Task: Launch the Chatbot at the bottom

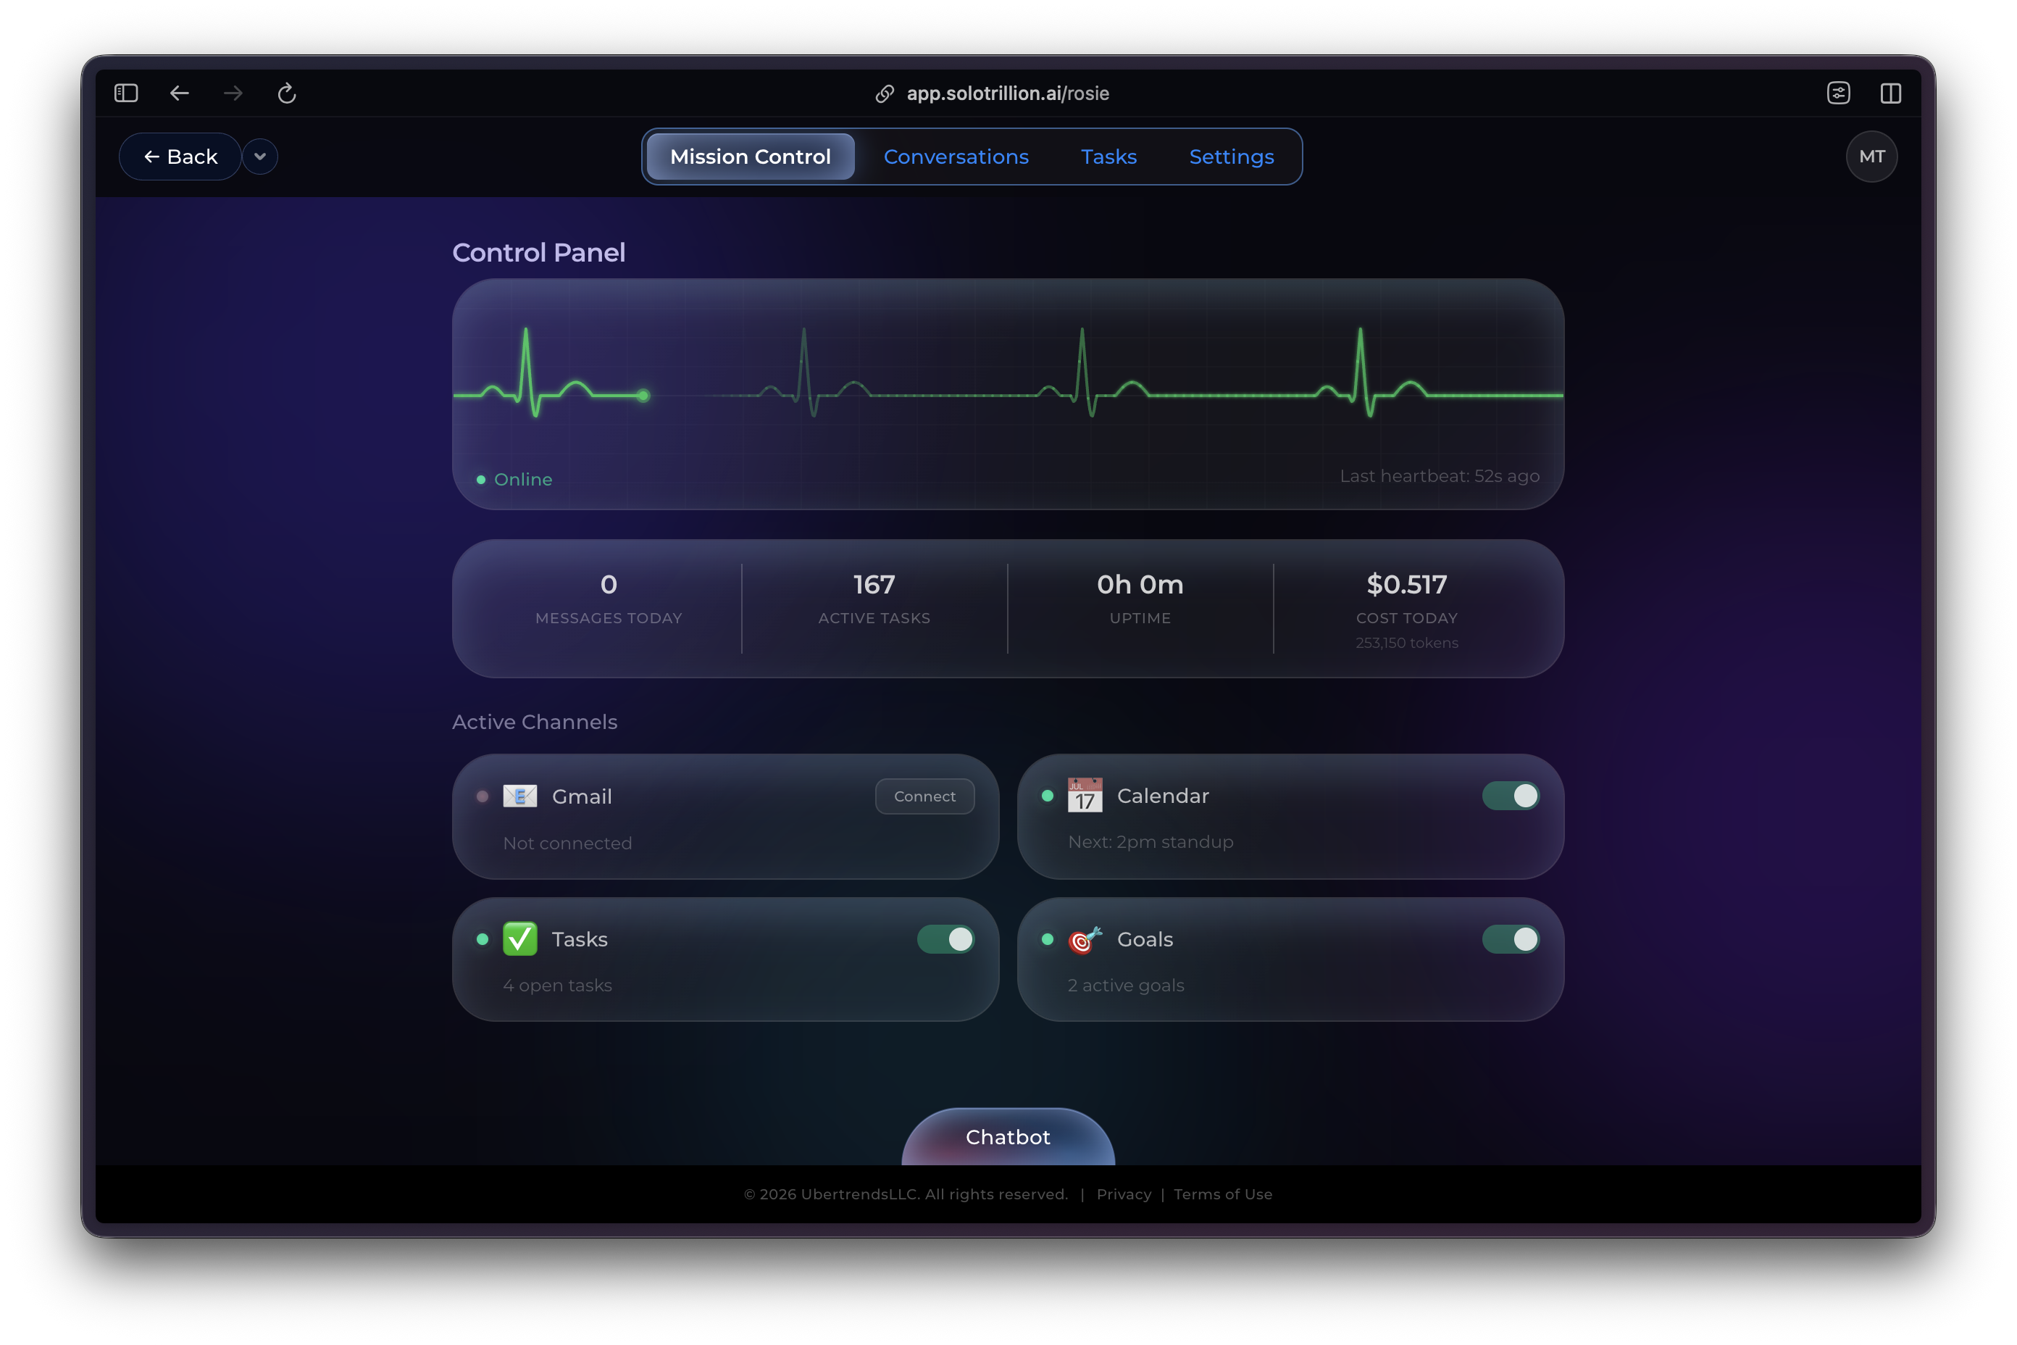Action: coord(1008,1138)
